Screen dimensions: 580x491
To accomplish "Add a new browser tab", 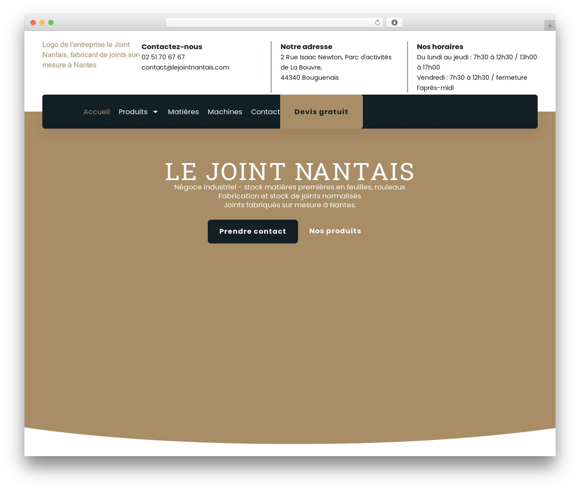I will 550,26.
